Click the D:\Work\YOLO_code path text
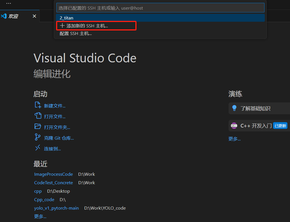This screenshot has width=290, height=222. click(105, 208)
